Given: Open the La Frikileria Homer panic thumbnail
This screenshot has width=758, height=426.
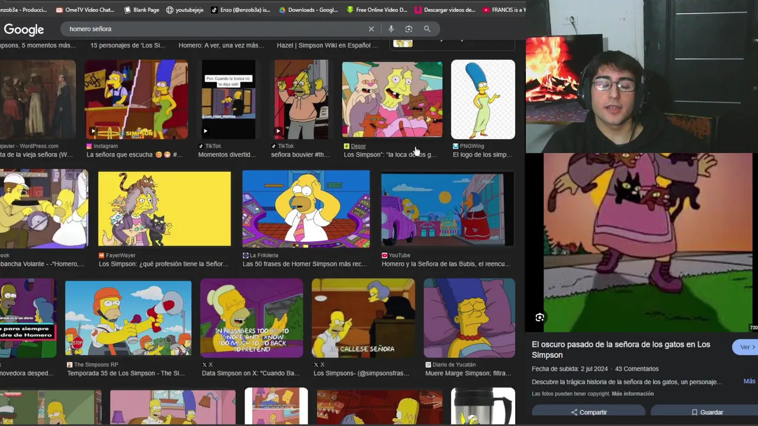Looking at the screenshot, I should (306, 209).
